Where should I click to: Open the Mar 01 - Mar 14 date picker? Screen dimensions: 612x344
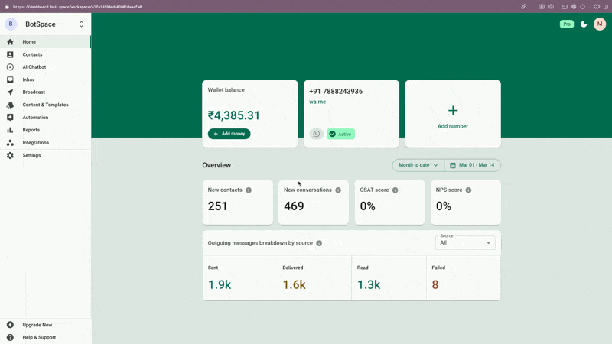click(472, 165)
